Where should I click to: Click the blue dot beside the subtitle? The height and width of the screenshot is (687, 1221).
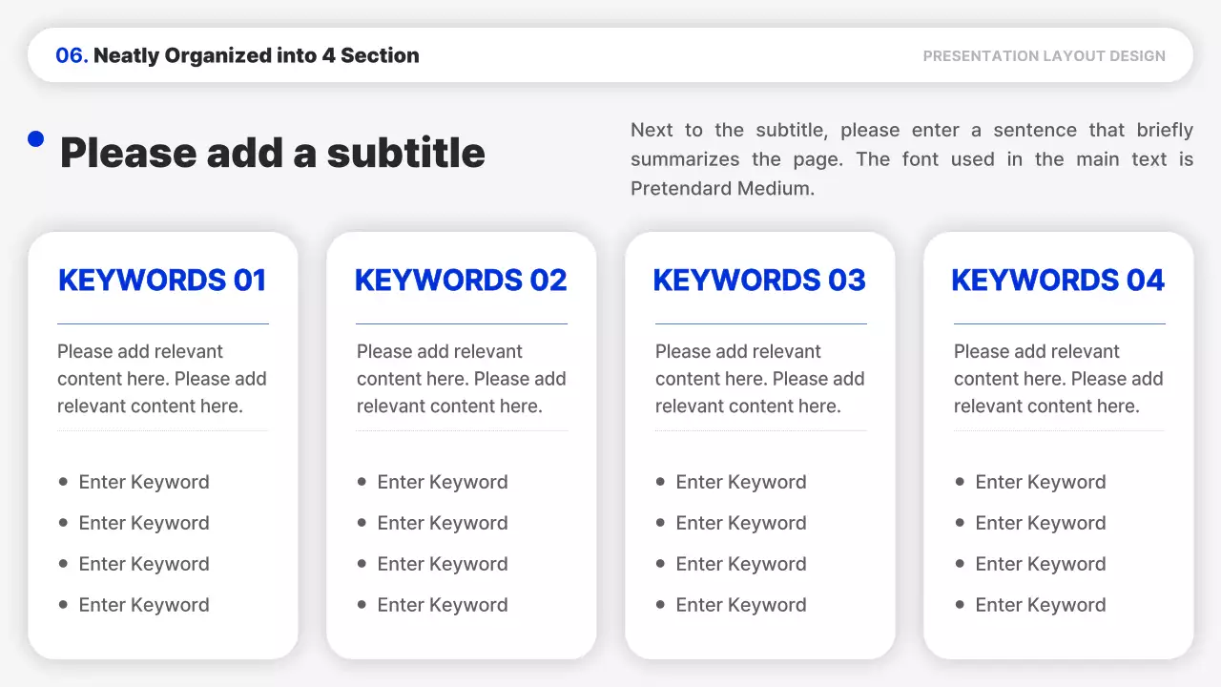(36, 139)
